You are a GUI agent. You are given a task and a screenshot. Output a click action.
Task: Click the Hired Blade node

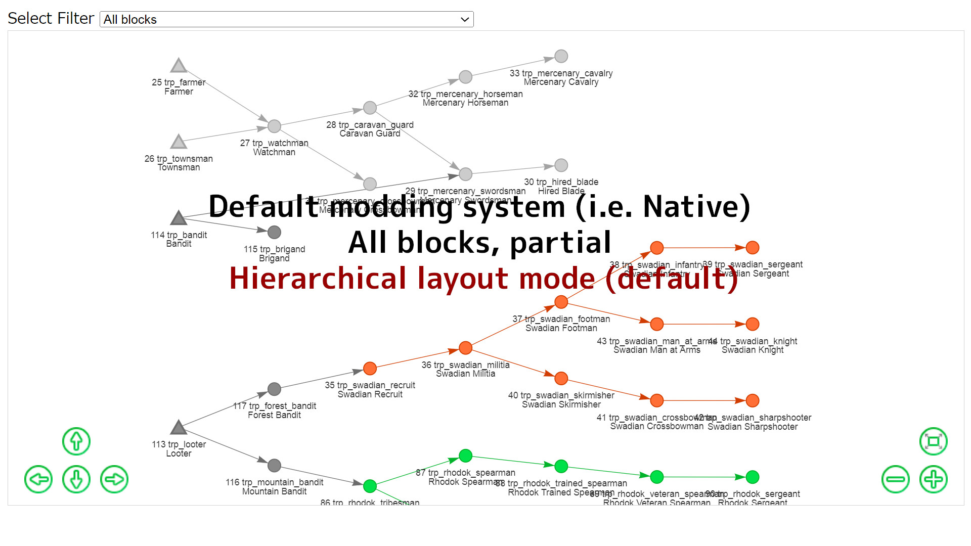click(561, 165)
